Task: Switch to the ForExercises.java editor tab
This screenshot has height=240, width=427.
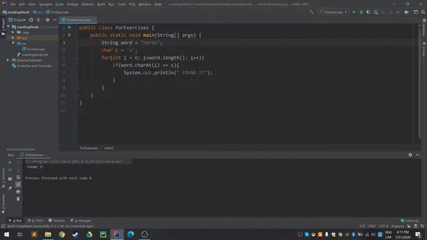Action: (78, 20)
